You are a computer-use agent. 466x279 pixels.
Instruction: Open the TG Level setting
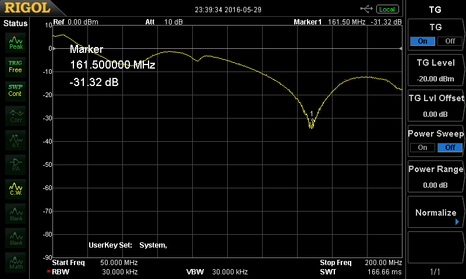pyautogui.click(x=436, y=70)
